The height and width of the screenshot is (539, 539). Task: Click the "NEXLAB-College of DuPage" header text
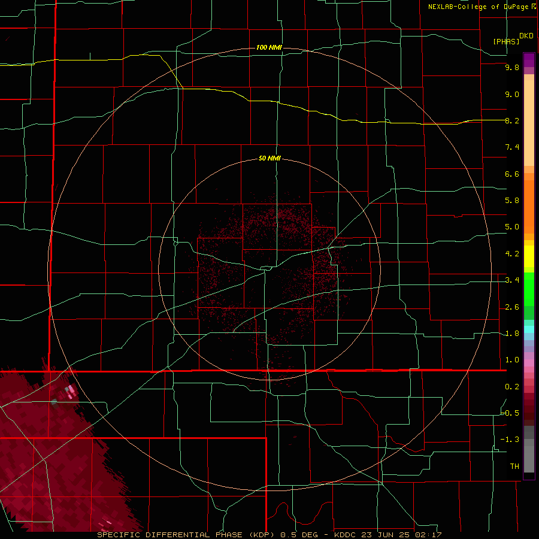click(478, 7)
